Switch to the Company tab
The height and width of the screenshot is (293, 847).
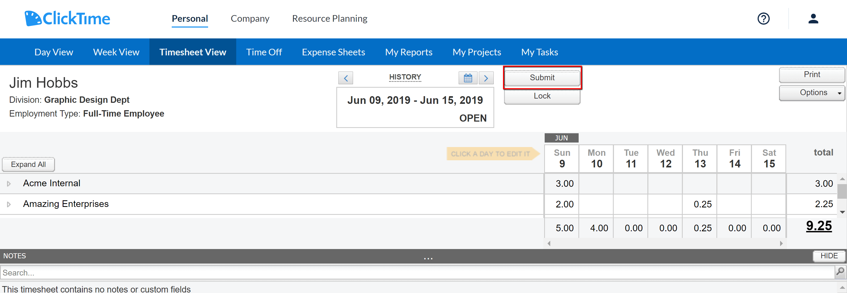tap(250, 18)
